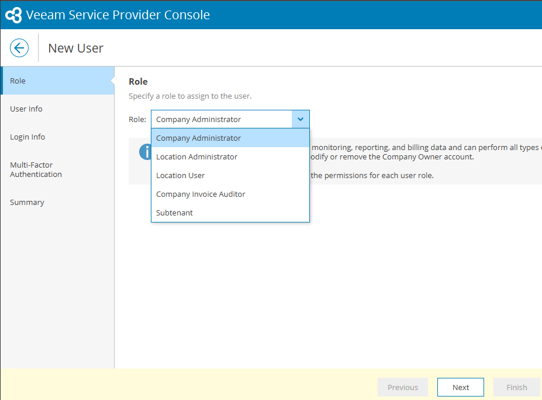Click the disabled Previous button
The height and width of the screenshot is (400, 542).
point(403,387)
